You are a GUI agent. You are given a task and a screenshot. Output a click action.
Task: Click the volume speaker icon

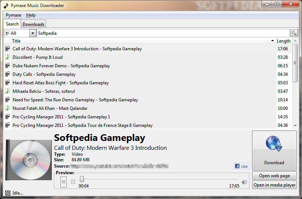coord(244,182)
